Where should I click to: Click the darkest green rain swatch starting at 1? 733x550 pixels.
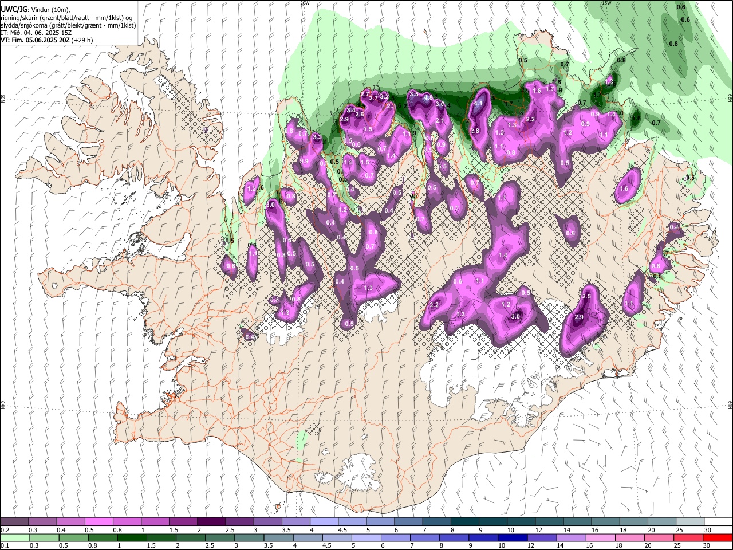(132, 537)
